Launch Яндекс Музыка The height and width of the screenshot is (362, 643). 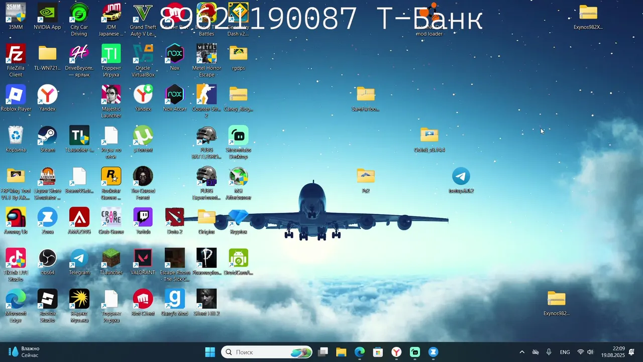pyautogui.click(x=79, y=306)
